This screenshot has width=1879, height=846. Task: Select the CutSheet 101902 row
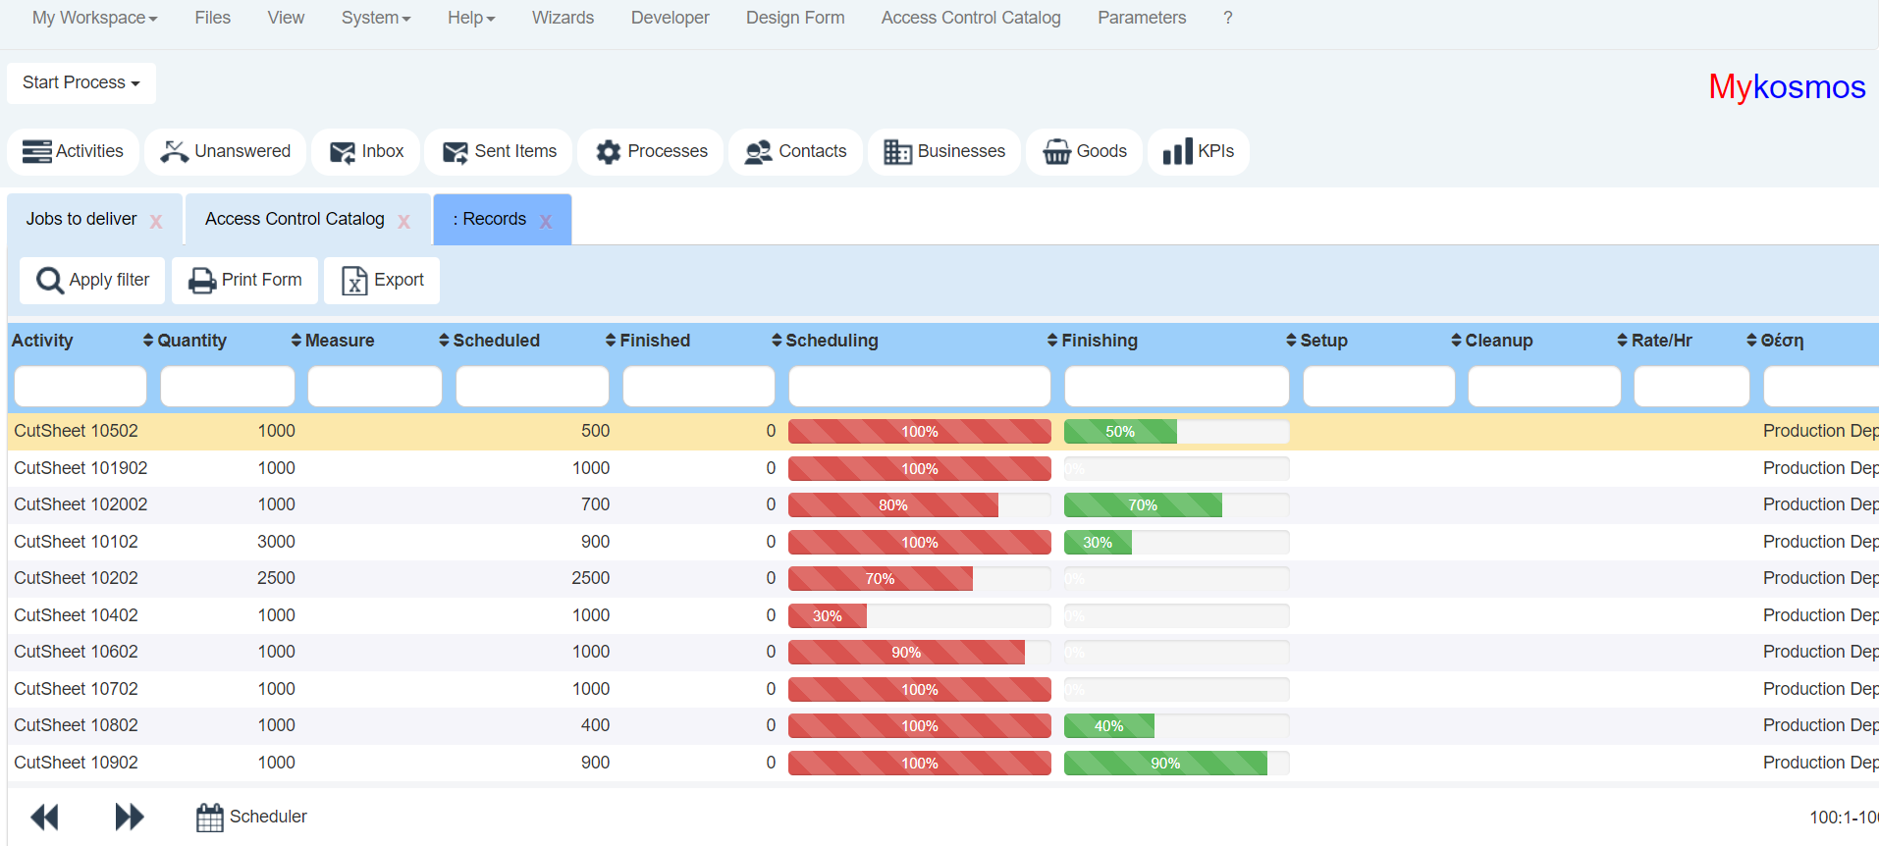[x=942, y=468]
